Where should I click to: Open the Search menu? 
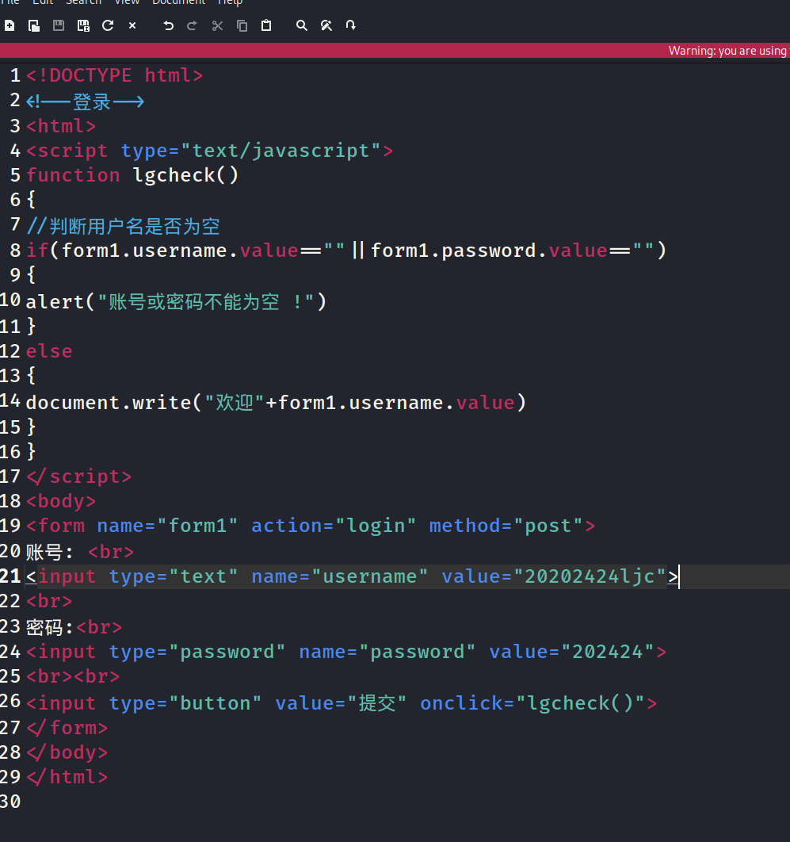click(84, 2)
